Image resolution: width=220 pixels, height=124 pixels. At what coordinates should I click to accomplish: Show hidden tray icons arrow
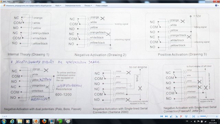click(191, 121)
